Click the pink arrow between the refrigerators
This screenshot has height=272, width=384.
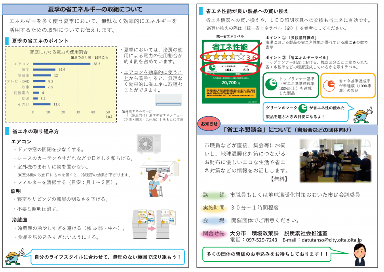[152, 228]
